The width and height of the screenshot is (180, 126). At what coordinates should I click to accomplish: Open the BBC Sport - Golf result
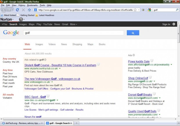pos(35,97)
